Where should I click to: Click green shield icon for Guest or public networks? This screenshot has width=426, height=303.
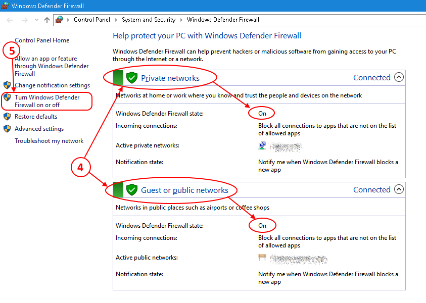[x=132, y=190]
